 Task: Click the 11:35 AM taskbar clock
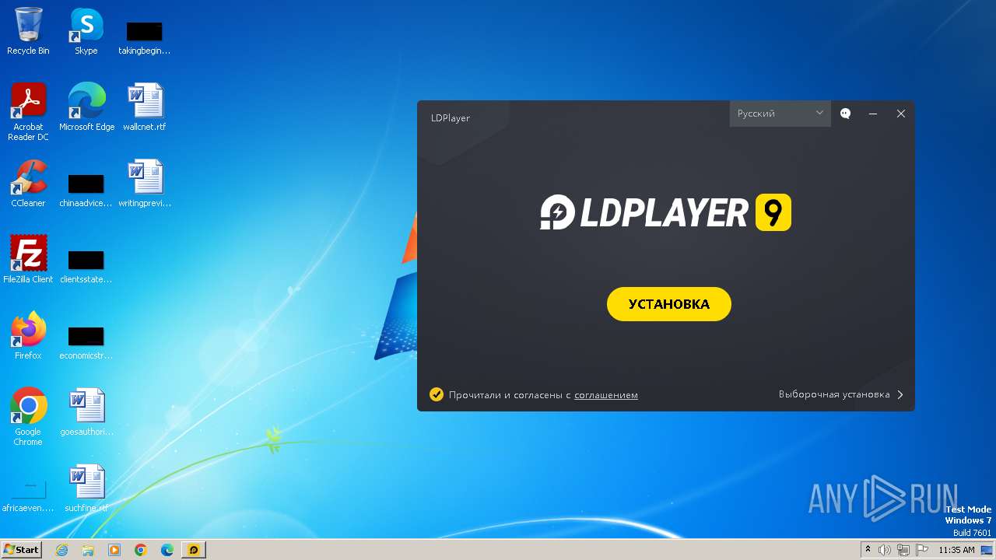click(x=956, y=550)
